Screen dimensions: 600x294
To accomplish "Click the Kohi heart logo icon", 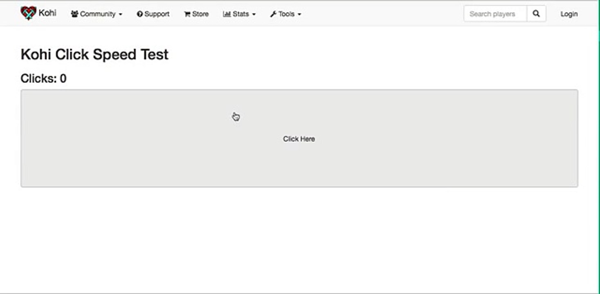I will (x=28, y=13).
